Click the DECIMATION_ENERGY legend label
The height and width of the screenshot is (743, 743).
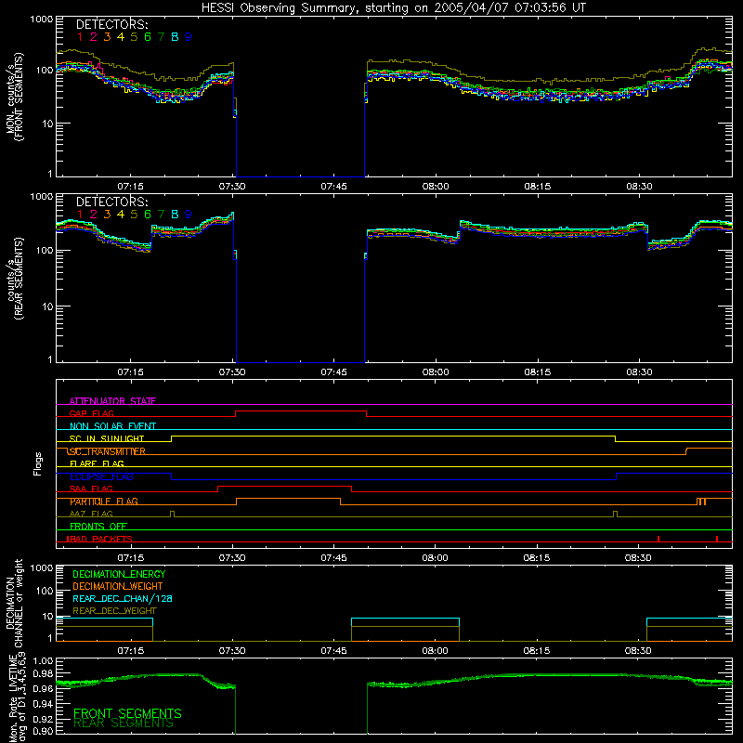(x=119, y=574)
